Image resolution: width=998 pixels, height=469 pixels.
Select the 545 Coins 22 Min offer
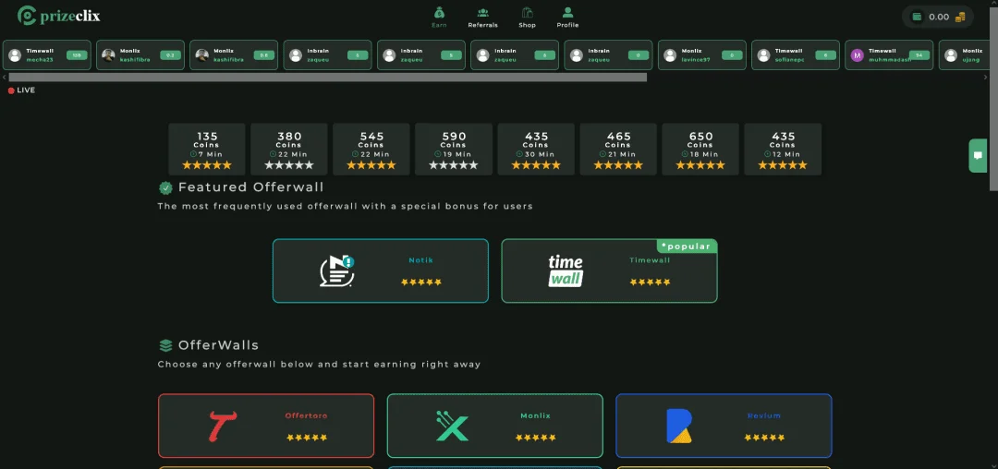click(x=371, y=150)
